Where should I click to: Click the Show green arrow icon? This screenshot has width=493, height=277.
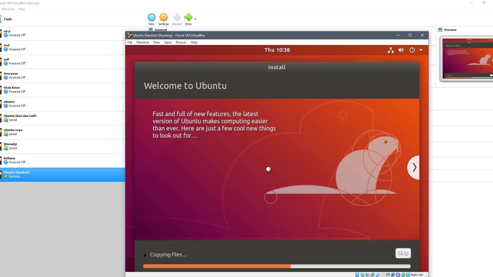(188, 17)
